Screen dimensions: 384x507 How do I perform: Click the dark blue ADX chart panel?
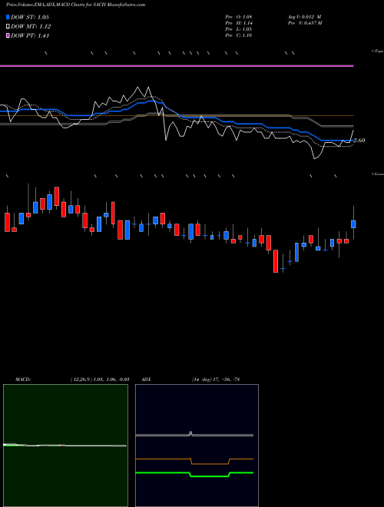click(197, 446)
